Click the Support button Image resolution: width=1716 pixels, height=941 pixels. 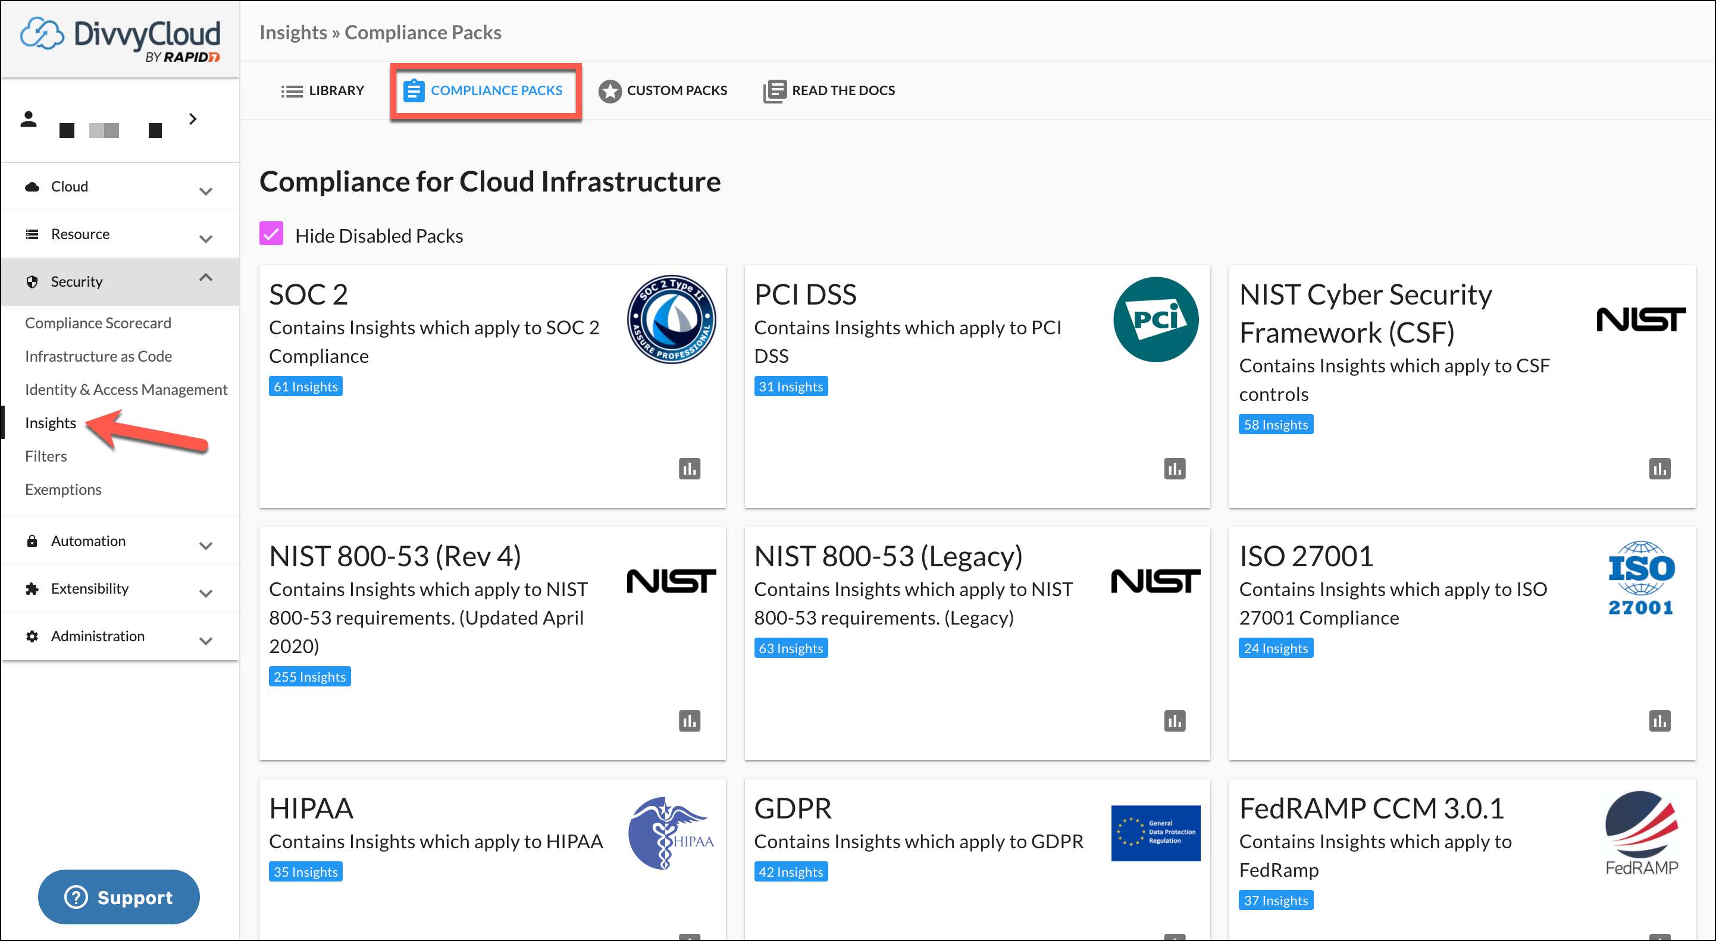[118, 897]
